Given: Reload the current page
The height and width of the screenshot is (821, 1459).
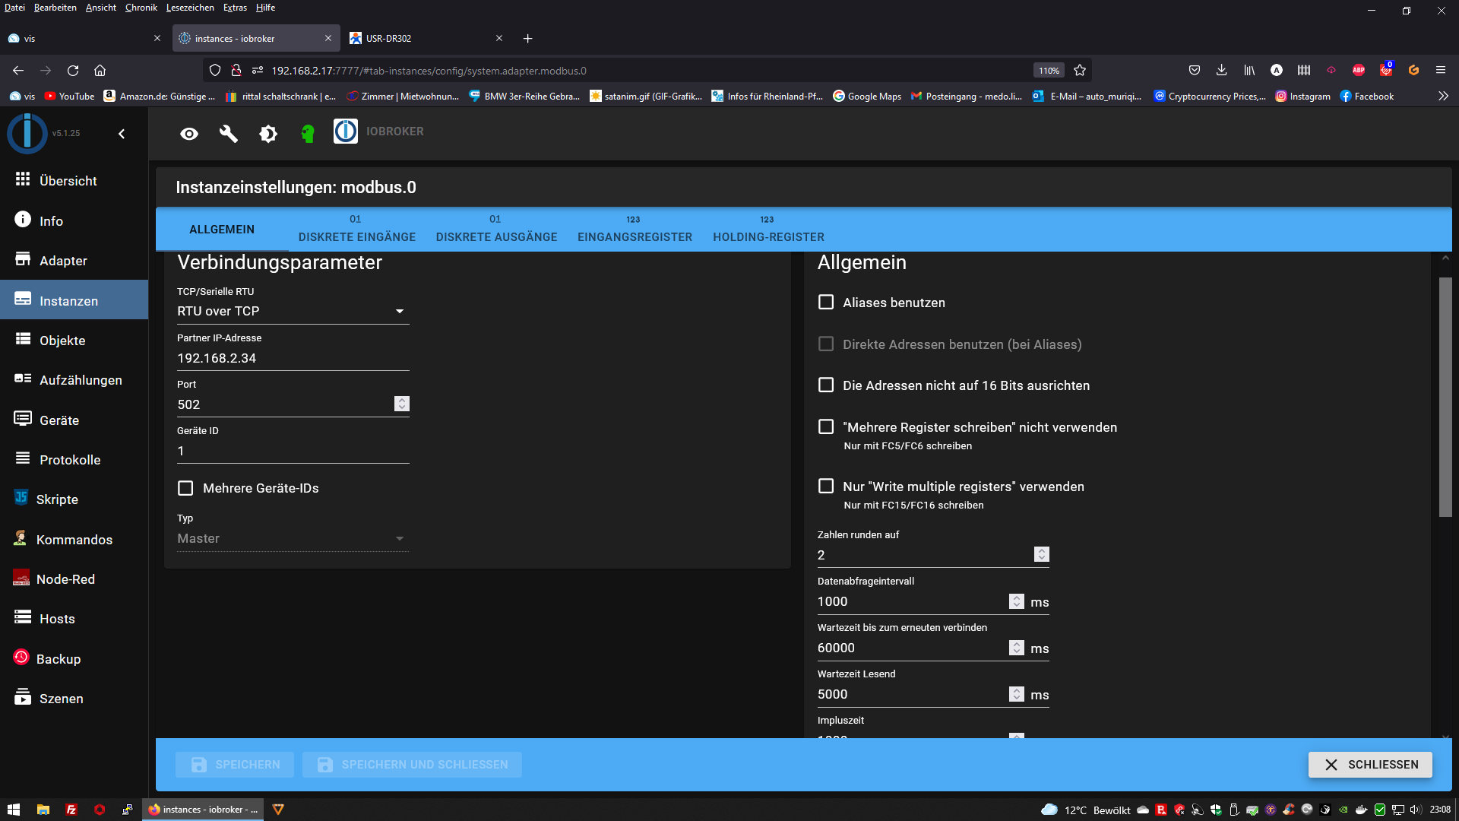Looking at the screenshot, I should (73, 71).
